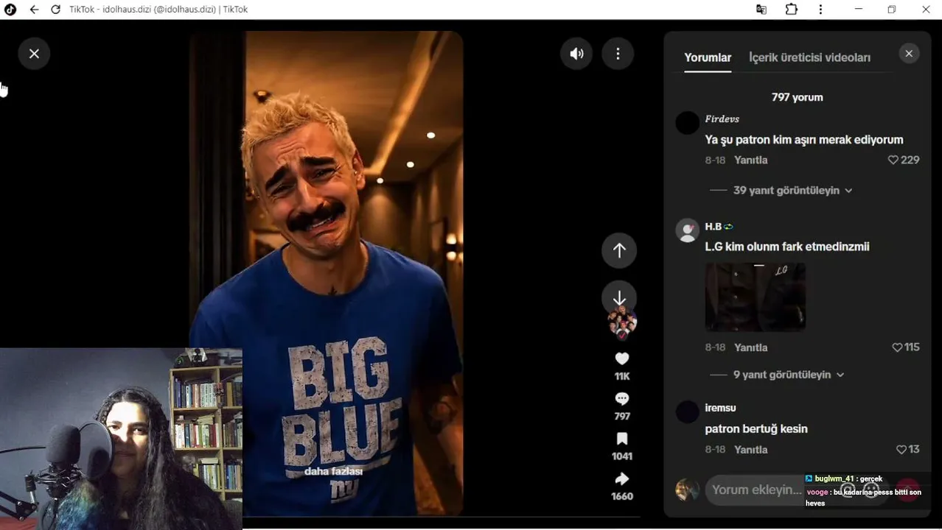Like iremsu's comment with 13 likes
The width and height of the screenshot is (942, 530).
click(901, 450)
